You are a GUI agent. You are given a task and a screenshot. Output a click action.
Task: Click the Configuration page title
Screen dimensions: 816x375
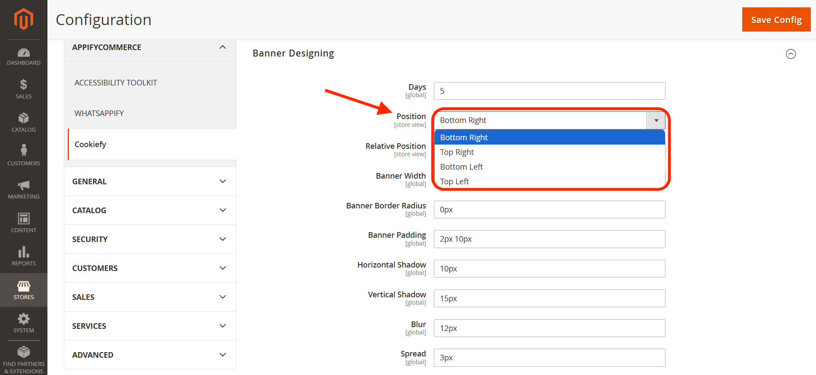point(104,20)
